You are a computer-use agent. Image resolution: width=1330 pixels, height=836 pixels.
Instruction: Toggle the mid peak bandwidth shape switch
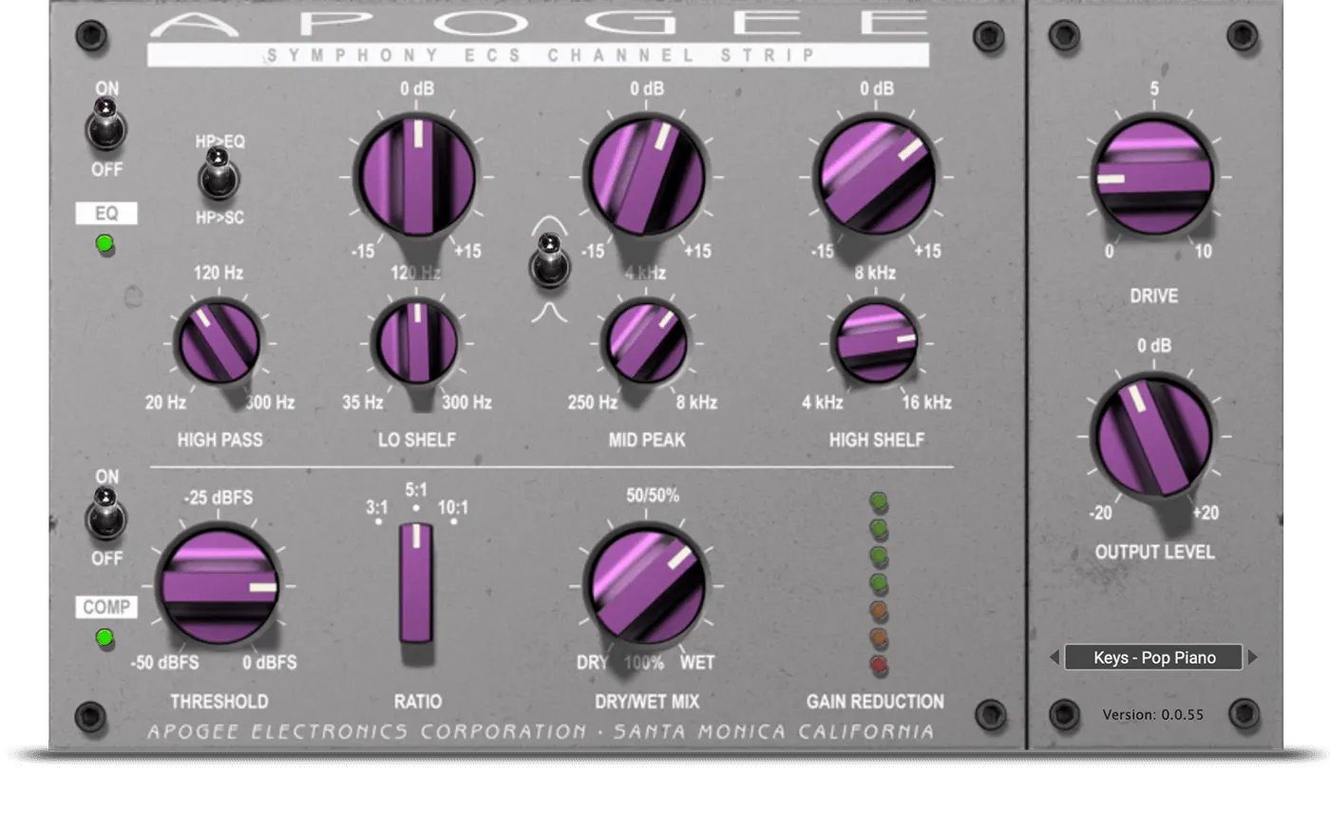[x=549, y=262]
